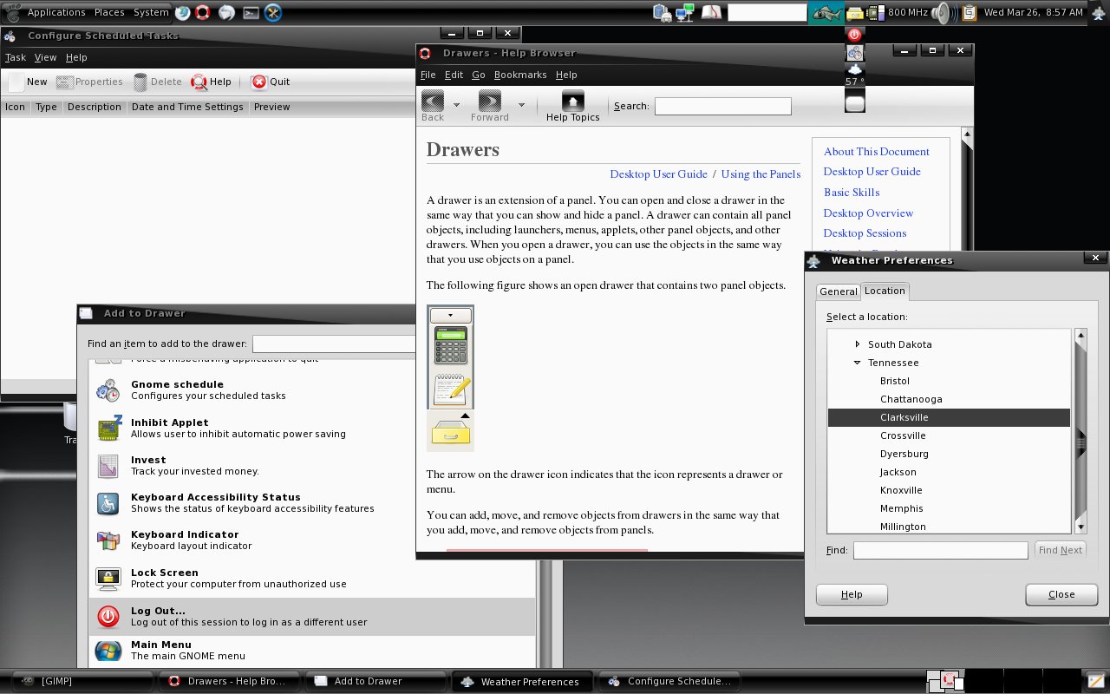The width and height of the screenshot is (1110, 694).
Task: Open Help Topics home in Help Browser
Action: point(572,106)
